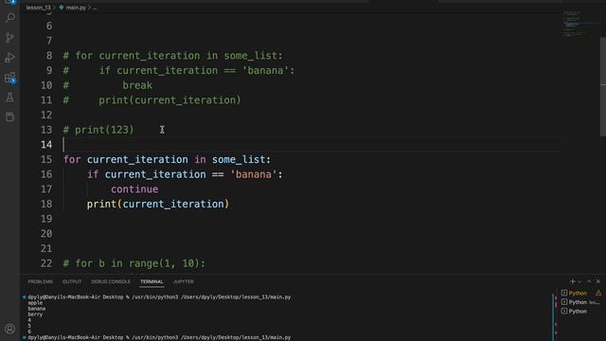
Task: Click line number 14 in gutter
Action: point(46,145)
